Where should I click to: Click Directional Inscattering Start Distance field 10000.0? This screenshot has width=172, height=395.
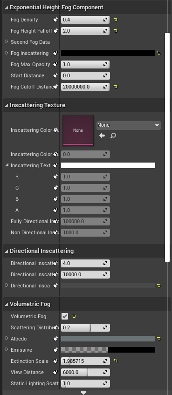click(85, 274)
